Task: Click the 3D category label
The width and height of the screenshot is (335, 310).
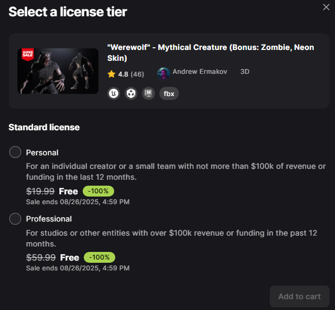Action: [x=244, y=72]
